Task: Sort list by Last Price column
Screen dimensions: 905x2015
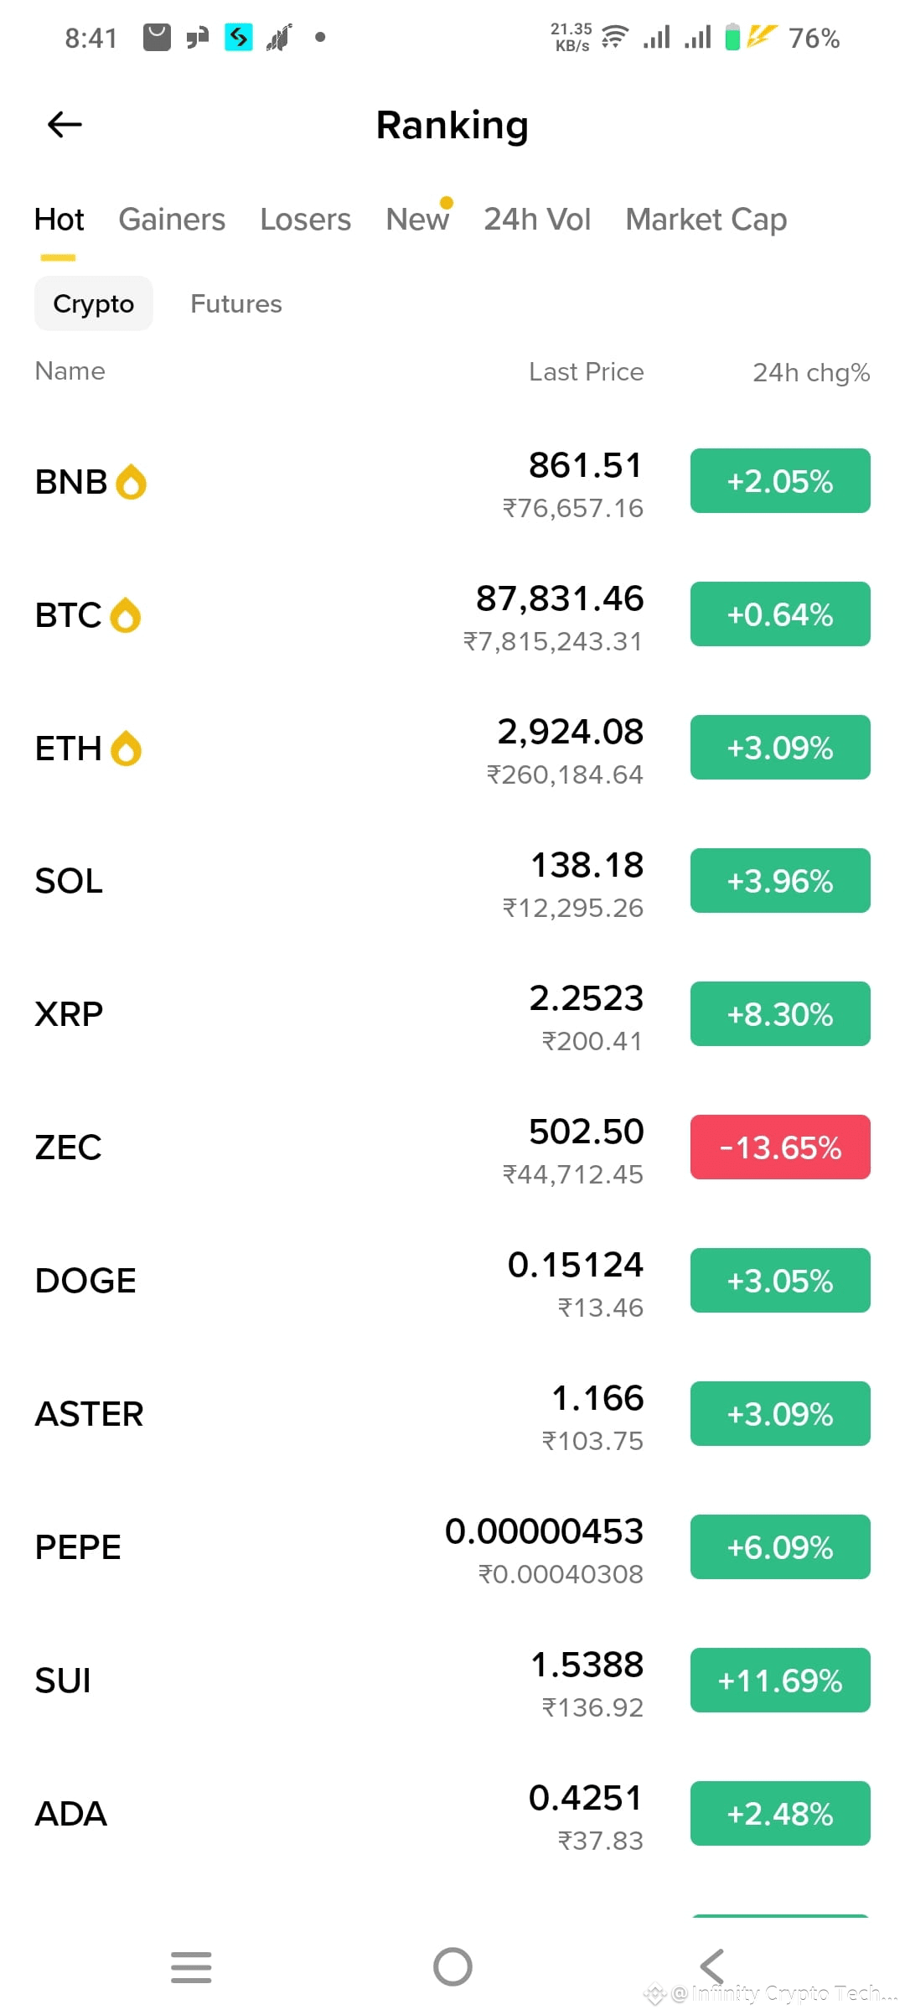Action: [587, 372]
